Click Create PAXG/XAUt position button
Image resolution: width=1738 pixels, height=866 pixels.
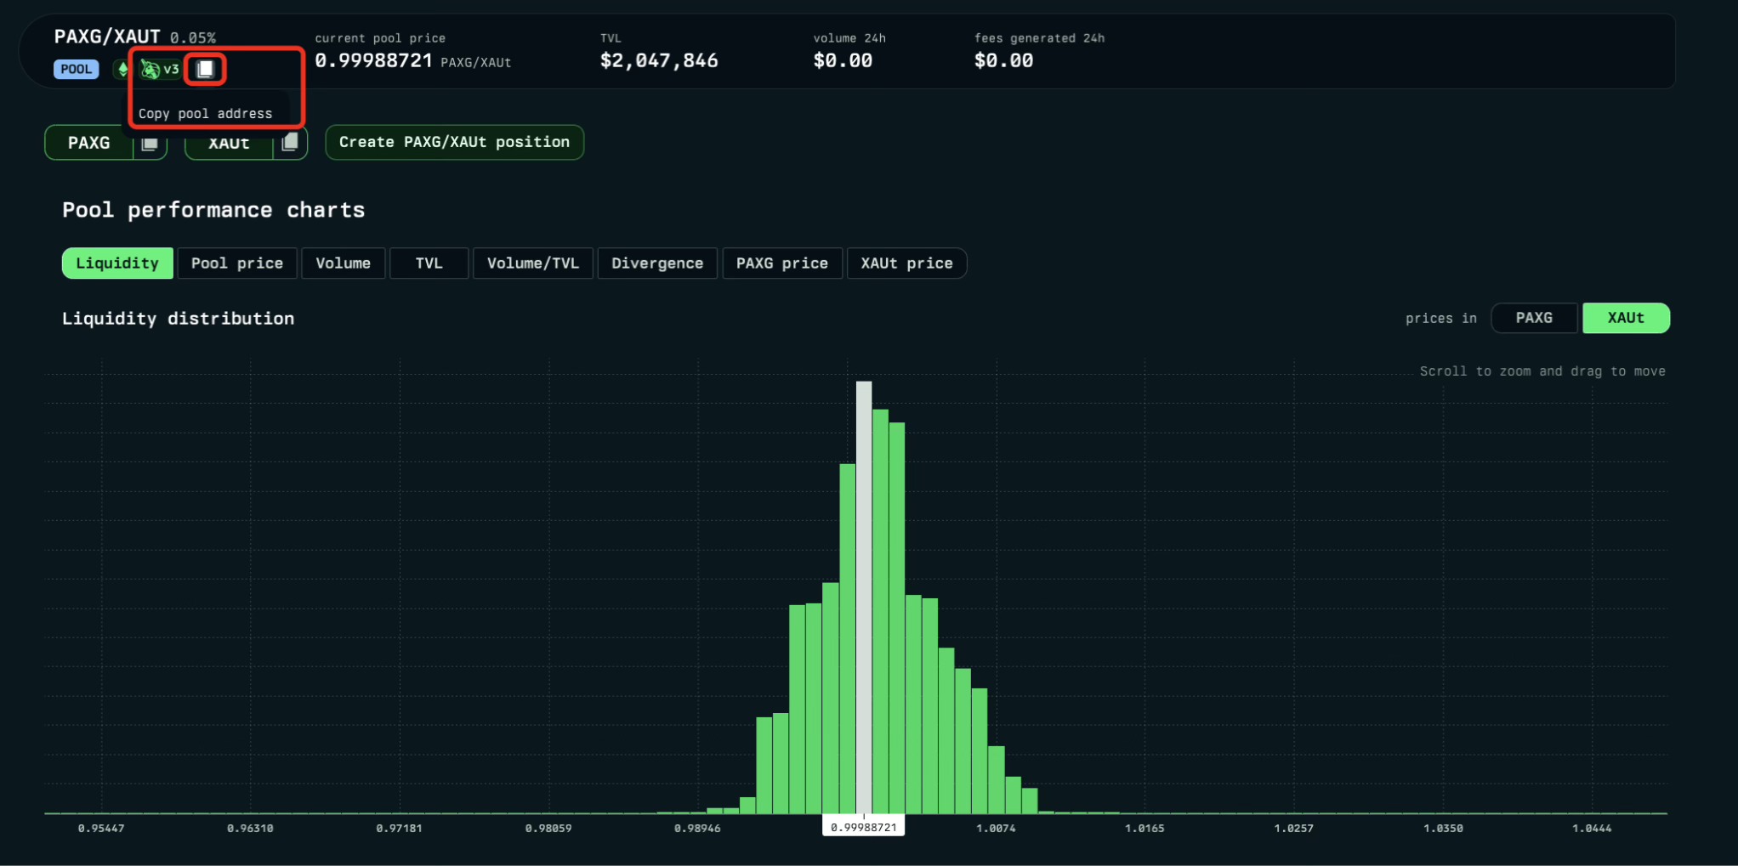(x=454, y=142)
